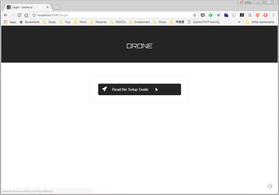This screenshot has width=279, height=195.
Task: Open the Personal bookmarks folder
Action: 98,22
